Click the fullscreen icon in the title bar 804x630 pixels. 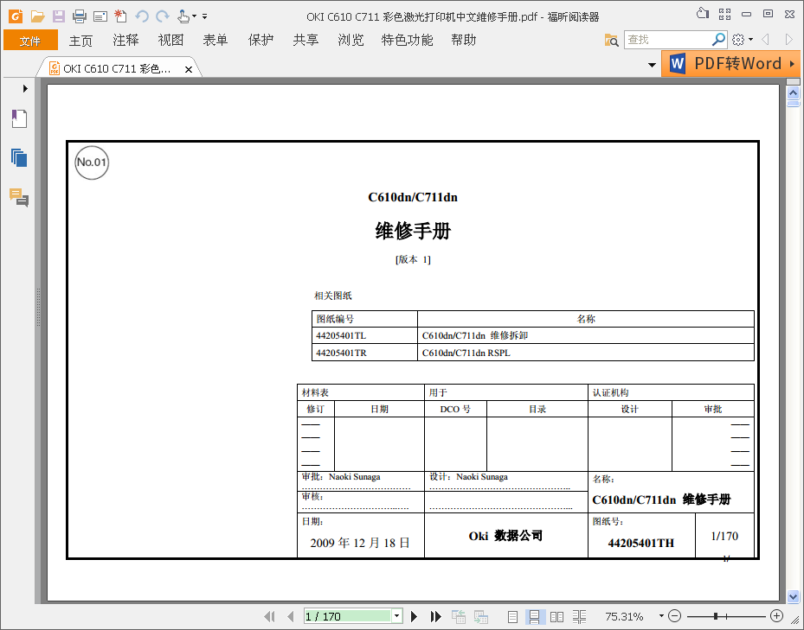click(x=724, y=14)
